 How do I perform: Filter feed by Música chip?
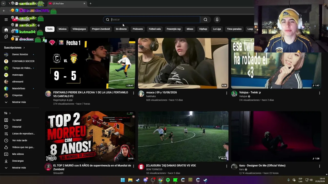63,29
